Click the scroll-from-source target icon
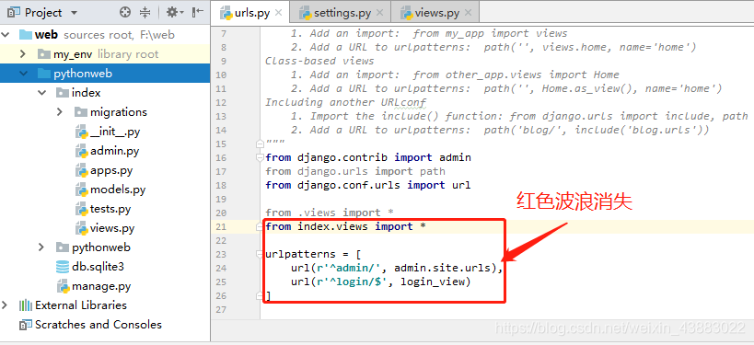Screen dimensions: 754x345 [x=125, y=13]
